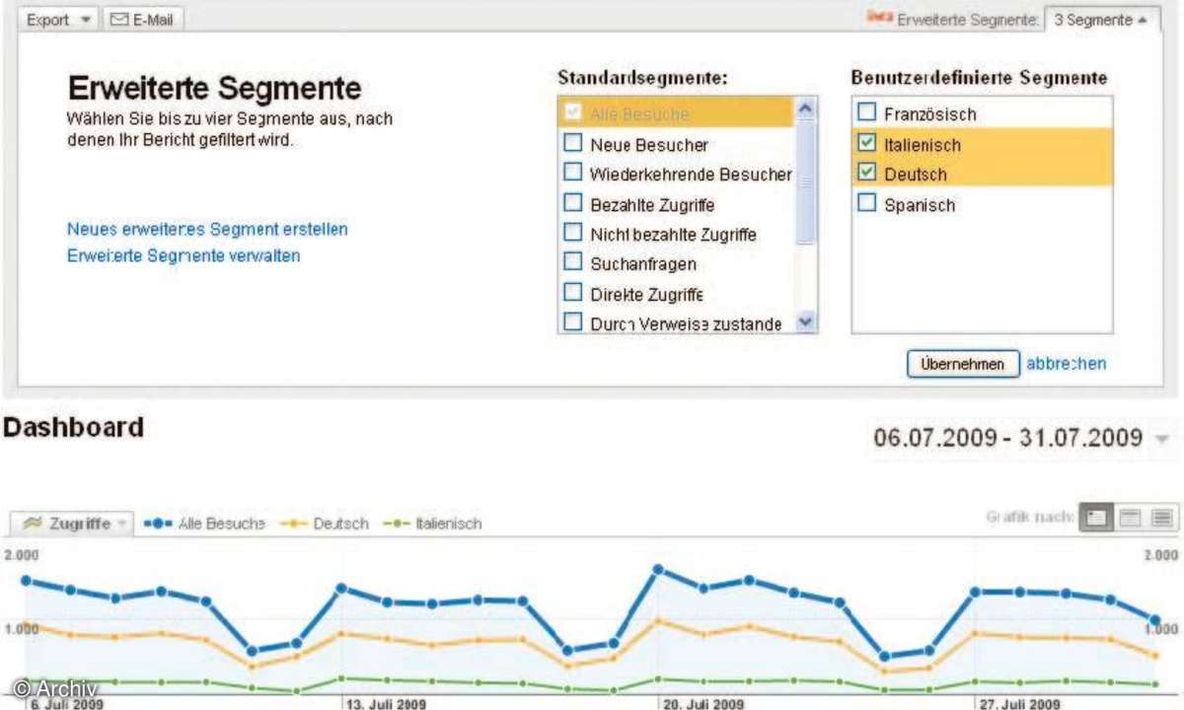This screenshot has height=710, width=1184.
Task: Open the date range 06.07.2009 - 31.07.2009 picker
Action: coord(1021,438)
